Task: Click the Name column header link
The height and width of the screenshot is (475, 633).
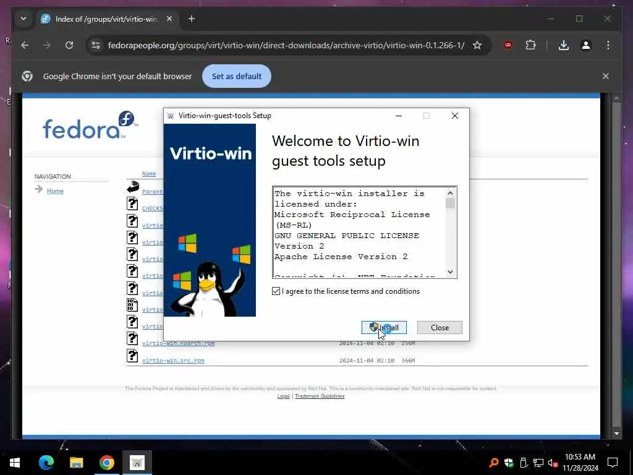Action: pyautogui.click(x=149, y=174)
